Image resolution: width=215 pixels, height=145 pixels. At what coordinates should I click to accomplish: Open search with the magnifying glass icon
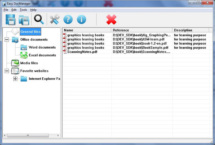tap(39, 19)
